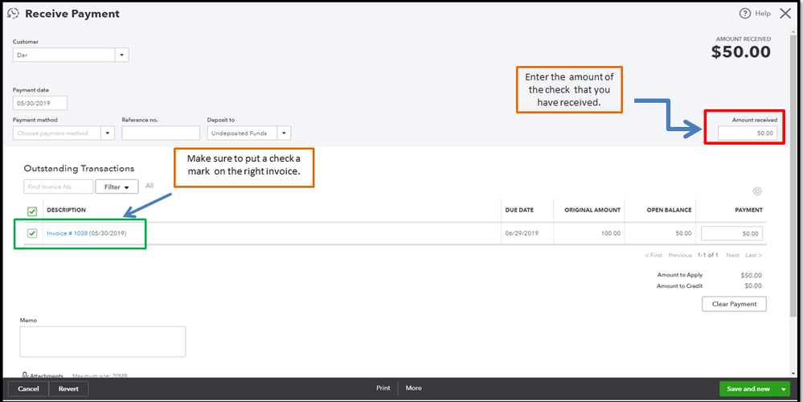The width and height of the screenshot is (803, 402).
Task: Click the All filter label
Action: (150, 186)
